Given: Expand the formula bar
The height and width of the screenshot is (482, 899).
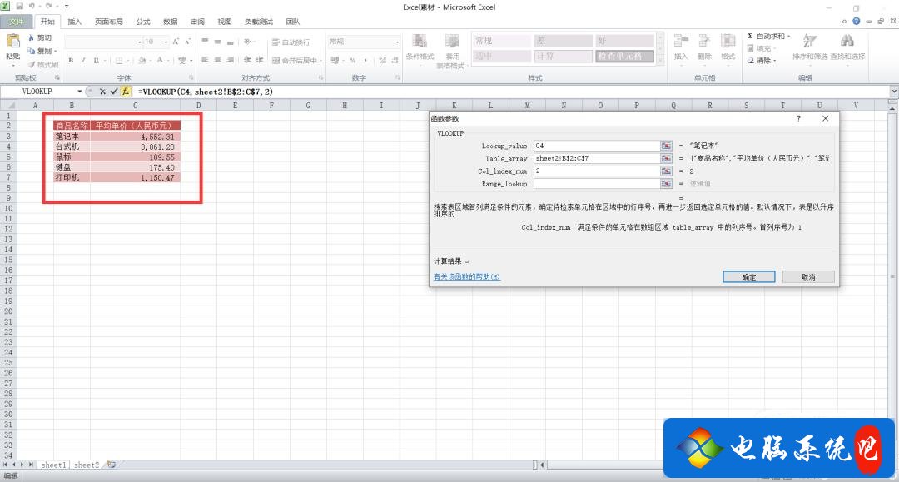Looking at the screenshot, I should [894, 91].
